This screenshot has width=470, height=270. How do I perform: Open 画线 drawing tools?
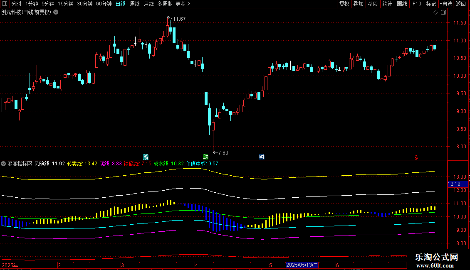tap(402, 4)
